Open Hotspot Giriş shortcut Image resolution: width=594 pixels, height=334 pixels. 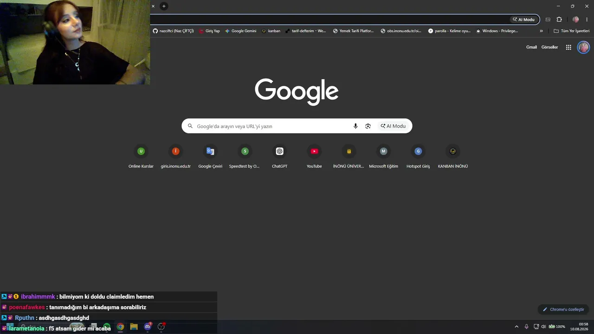pos(418,157)
